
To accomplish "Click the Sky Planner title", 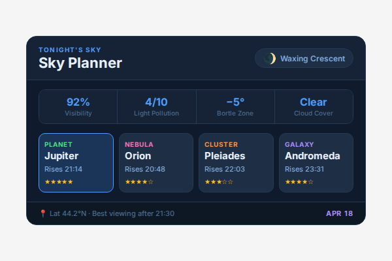I will click(x=80, y=63).
